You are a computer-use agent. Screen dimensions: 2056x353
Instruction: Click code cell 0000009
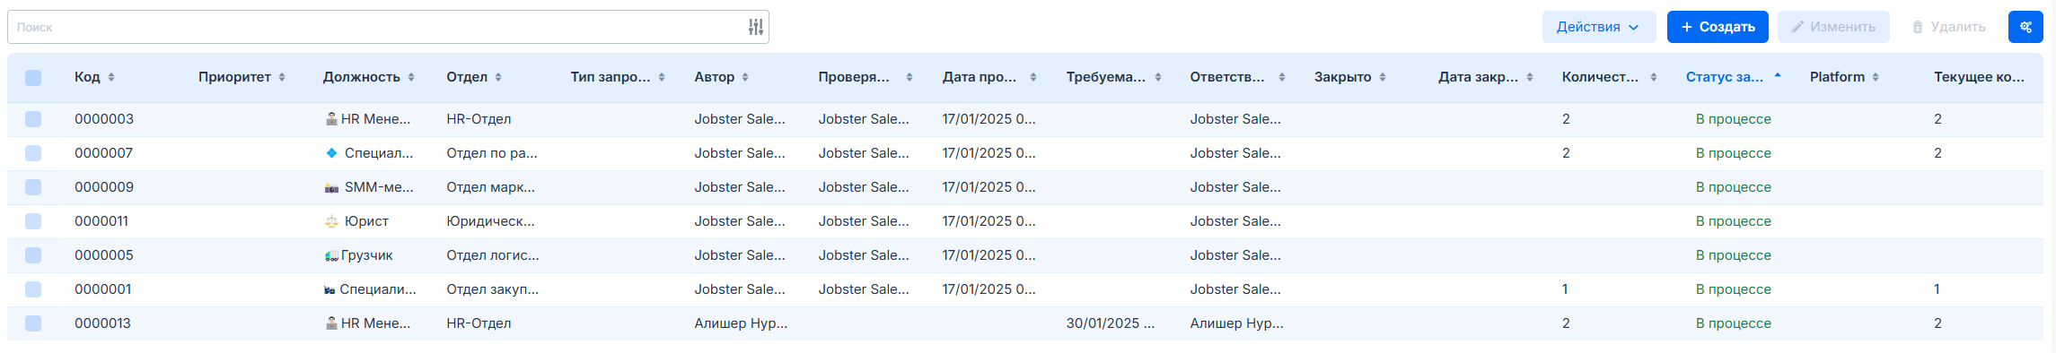[x=104, y=187]
